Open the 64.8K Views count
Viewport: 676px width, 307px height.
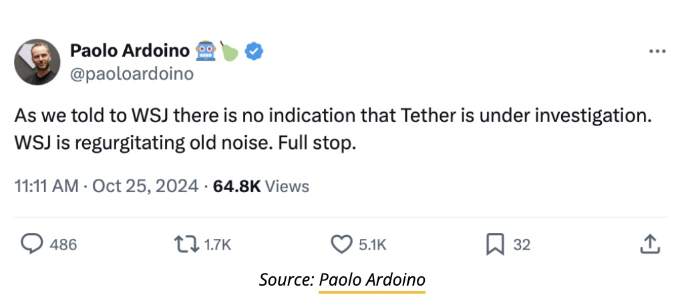pos(261,186)
